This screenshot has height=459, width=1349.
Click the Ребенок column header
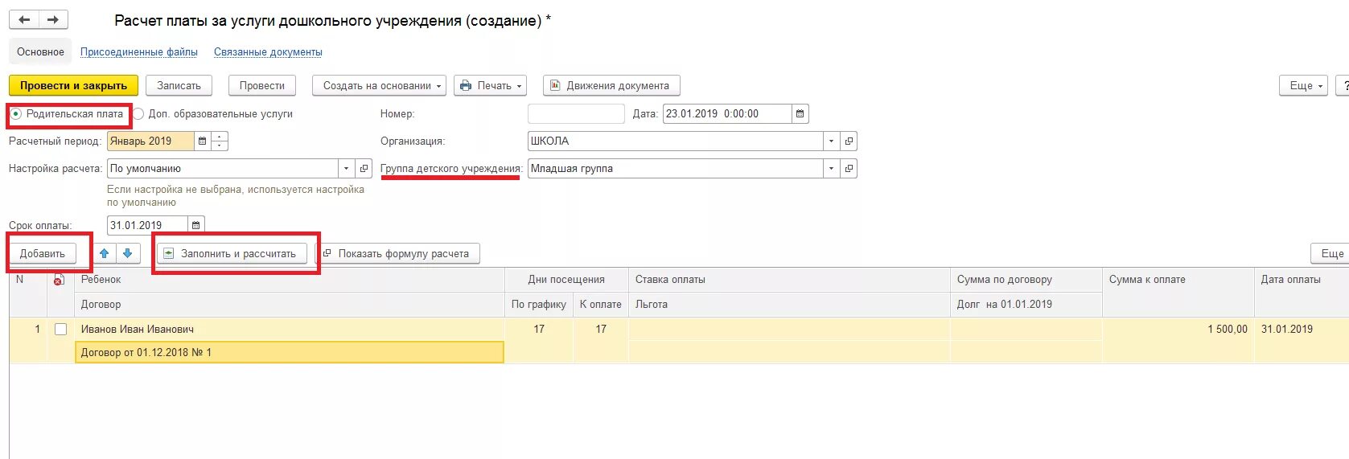point(290,280)
